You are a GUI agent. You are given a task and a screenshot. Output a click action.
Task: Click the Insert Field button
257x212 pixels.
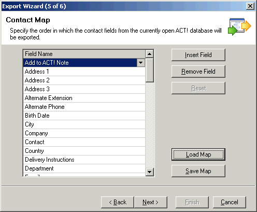tap(198, 55)
